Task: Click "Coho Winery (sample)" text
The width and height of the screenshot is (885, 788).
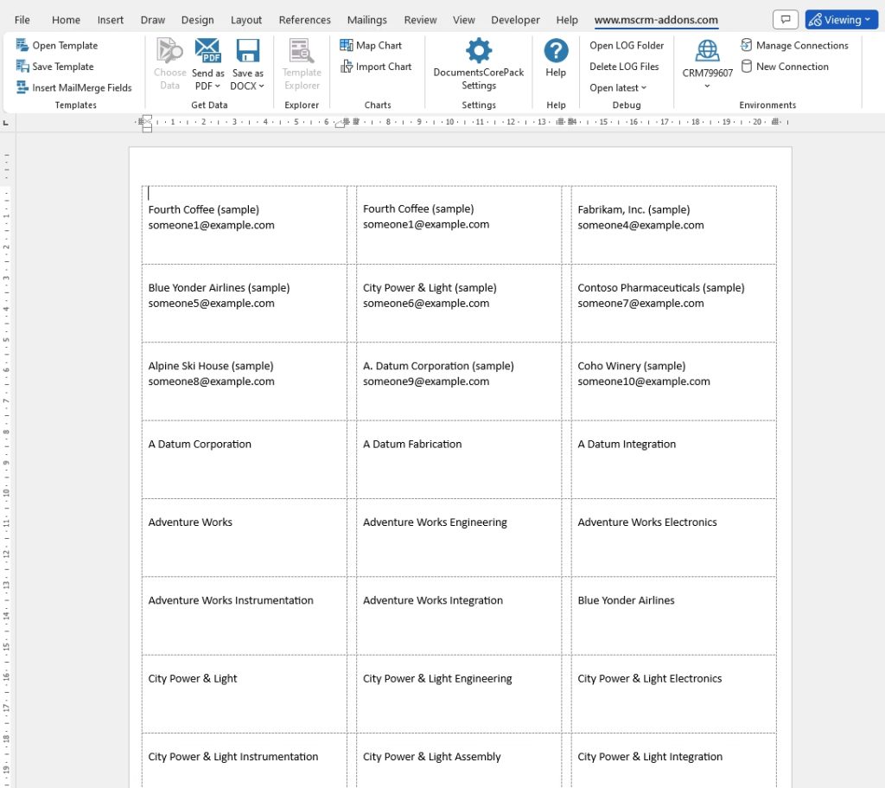Action: coord(632,366)
